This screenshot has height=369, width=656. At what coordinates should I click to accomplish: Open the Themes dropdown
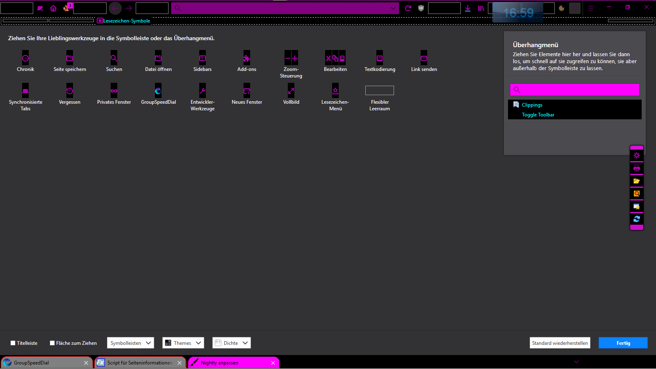(183, 343)
